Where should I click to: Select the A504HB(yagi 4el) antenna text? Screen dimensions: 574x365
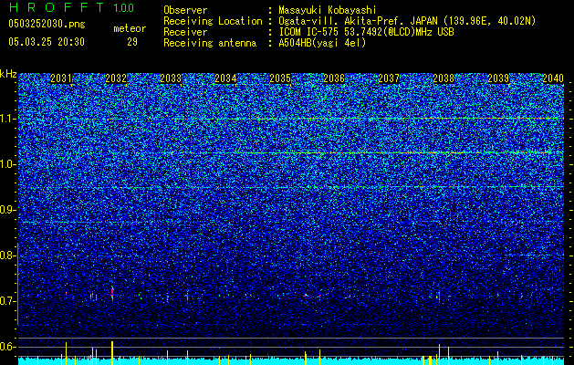click(322, 43)
